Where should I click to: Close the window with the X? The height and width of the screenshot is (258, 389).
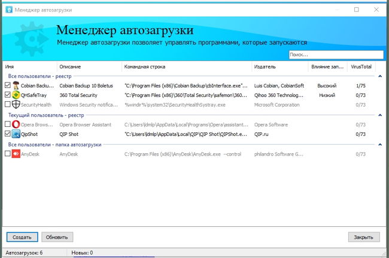[376, 10]
